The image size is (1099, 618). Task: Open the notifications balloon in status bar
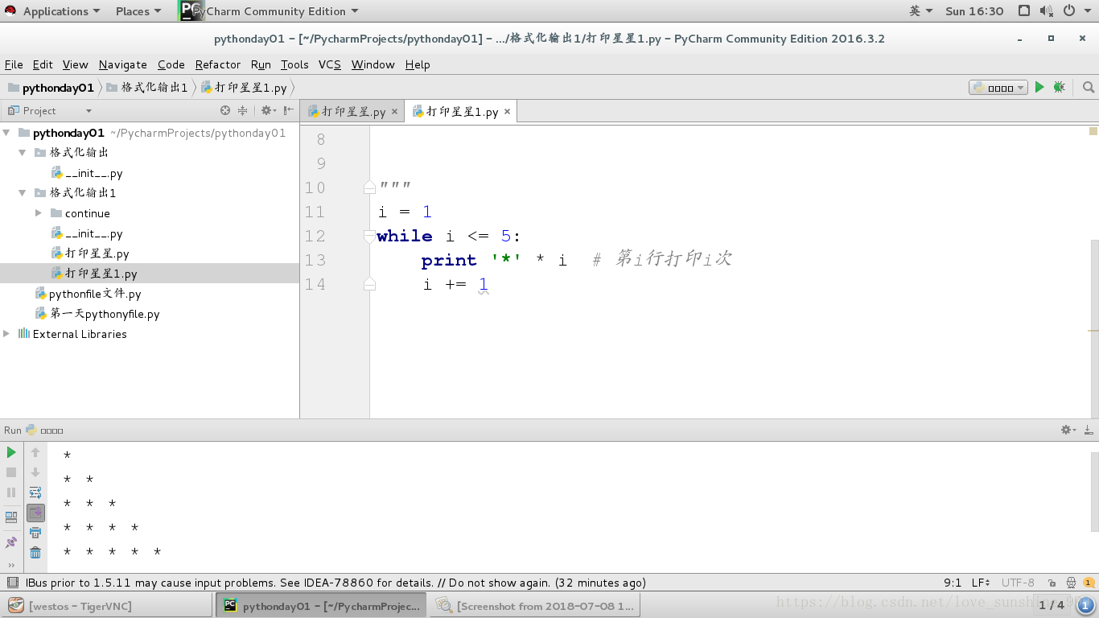(x=1089, y=583)
